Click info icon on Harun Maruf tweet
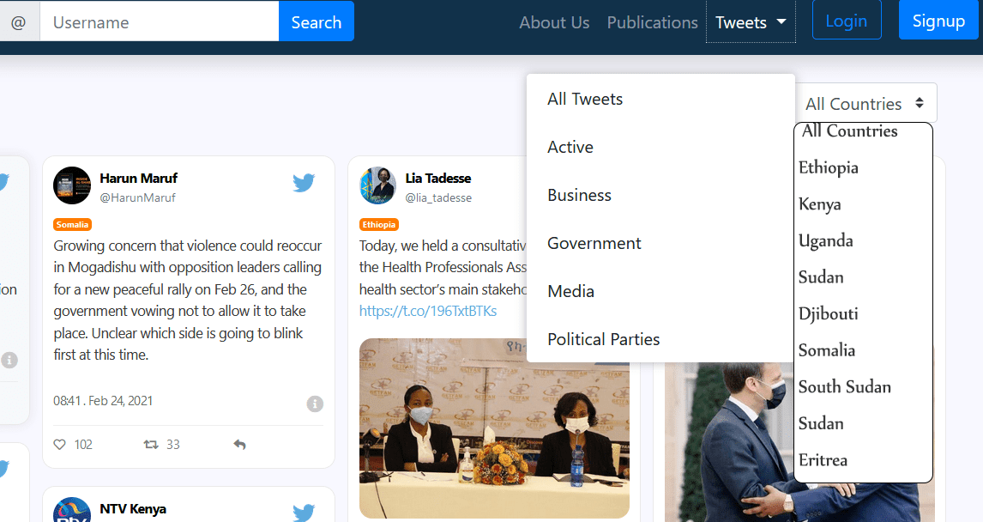 point(315,404)
